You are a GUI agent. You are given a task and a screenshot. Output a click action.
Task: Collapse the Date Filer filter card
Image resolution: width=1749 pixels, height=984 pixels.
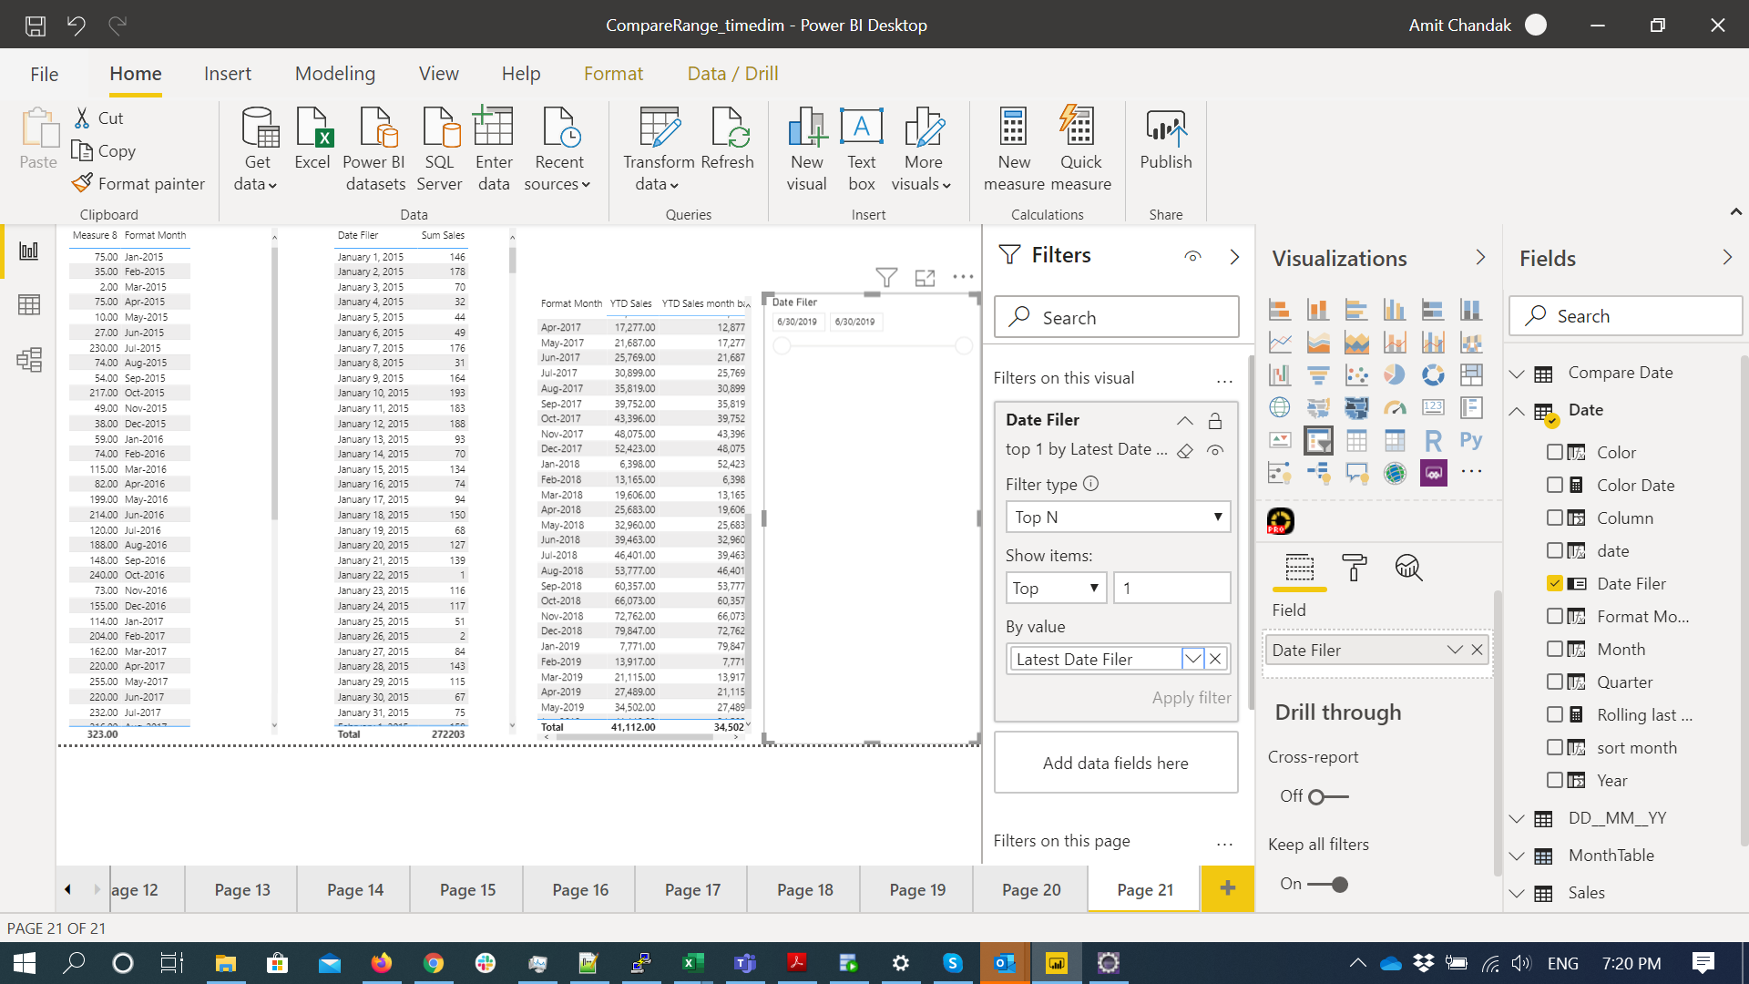(x=1184, y=421)
